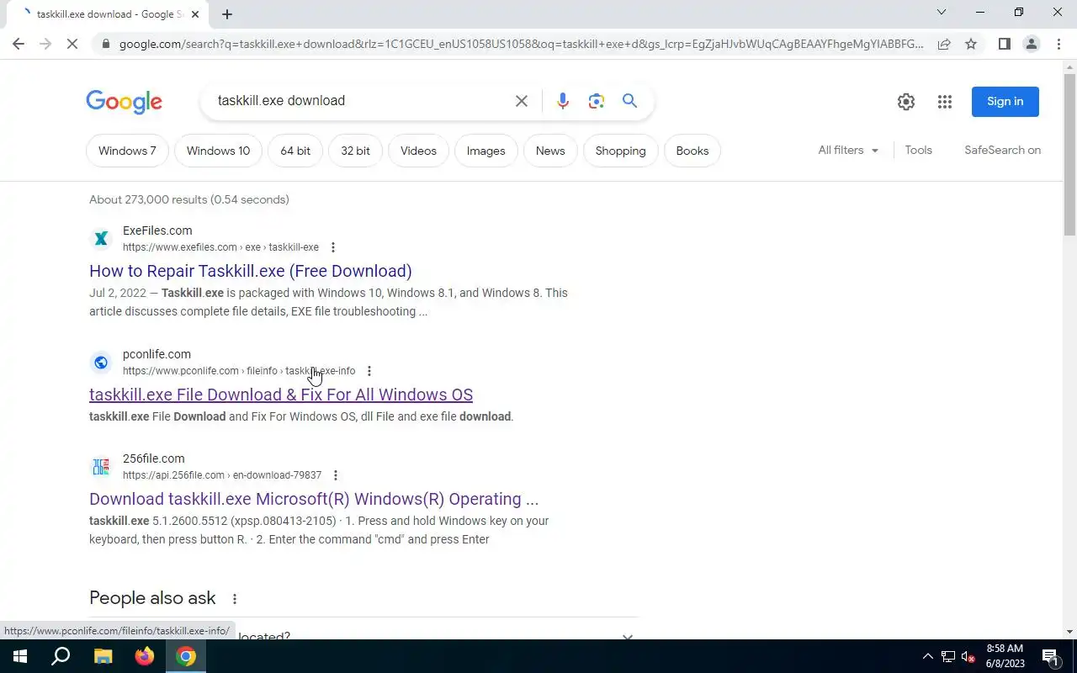Open a new browser tab
Image resolution: width=1077 pixels, height=673 pixels.
227,14
